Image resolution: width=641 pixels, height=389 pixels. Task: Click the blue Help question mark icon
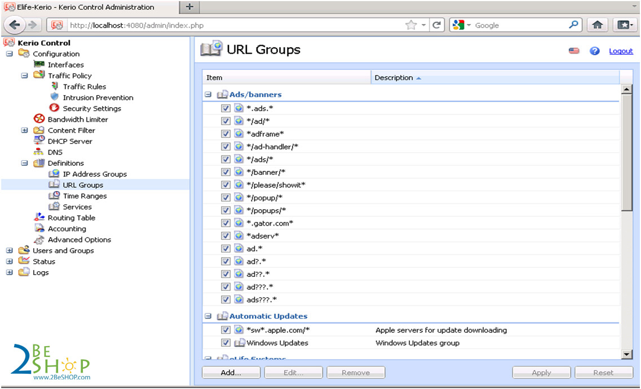(594, 51)
